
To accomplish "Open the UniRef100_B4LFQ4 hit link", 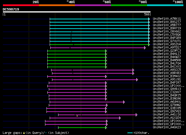I will 167,64.
